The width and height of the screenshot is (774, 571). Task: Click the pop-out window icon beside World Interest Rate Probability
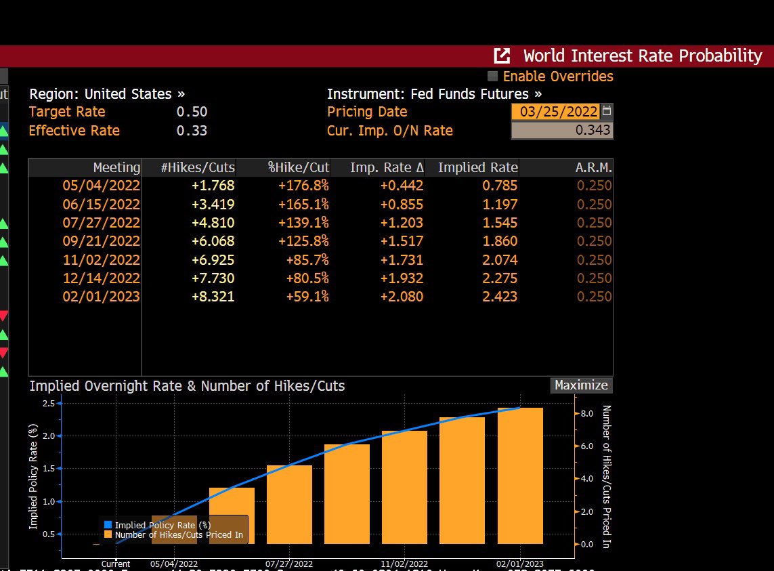[502, 56]
